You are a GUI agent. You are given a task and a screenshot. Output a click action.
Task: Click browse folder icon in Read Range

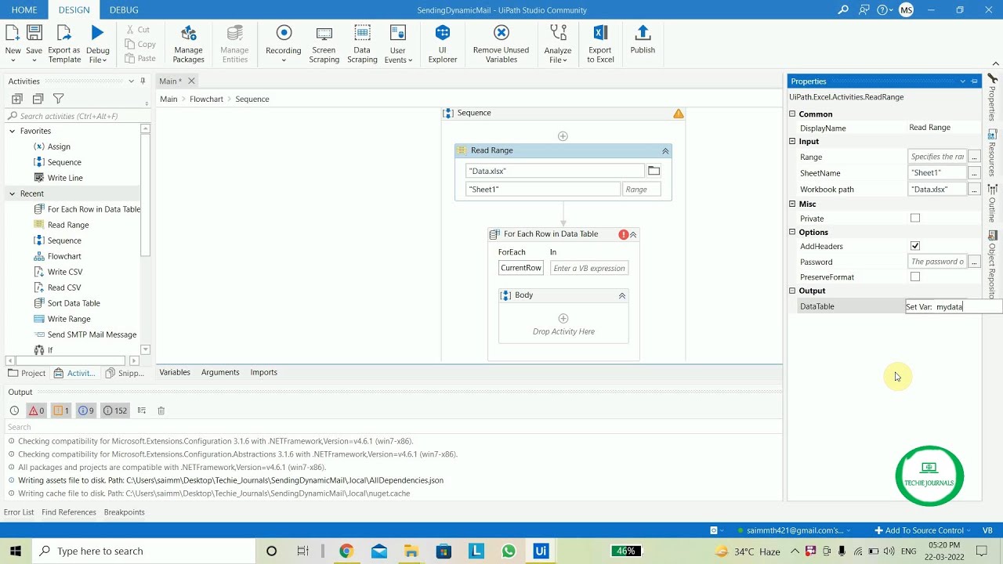point(654,171)
